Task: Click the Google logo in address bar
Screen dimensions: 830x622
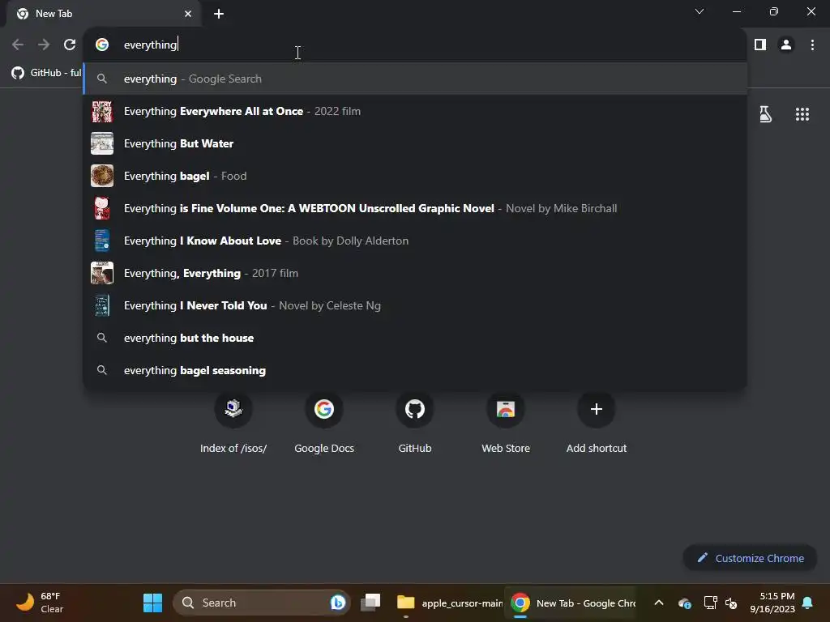Action: point(102,45)
